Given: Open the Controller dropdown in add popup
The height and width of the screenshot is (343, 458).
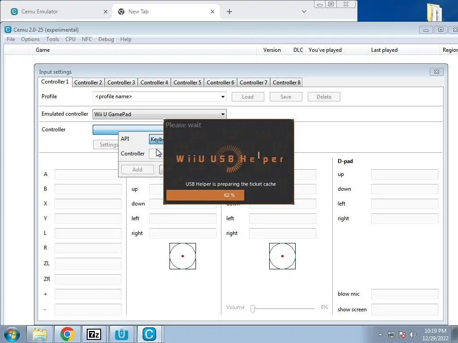Looking at the screenshot, I should tap(156, 154).
